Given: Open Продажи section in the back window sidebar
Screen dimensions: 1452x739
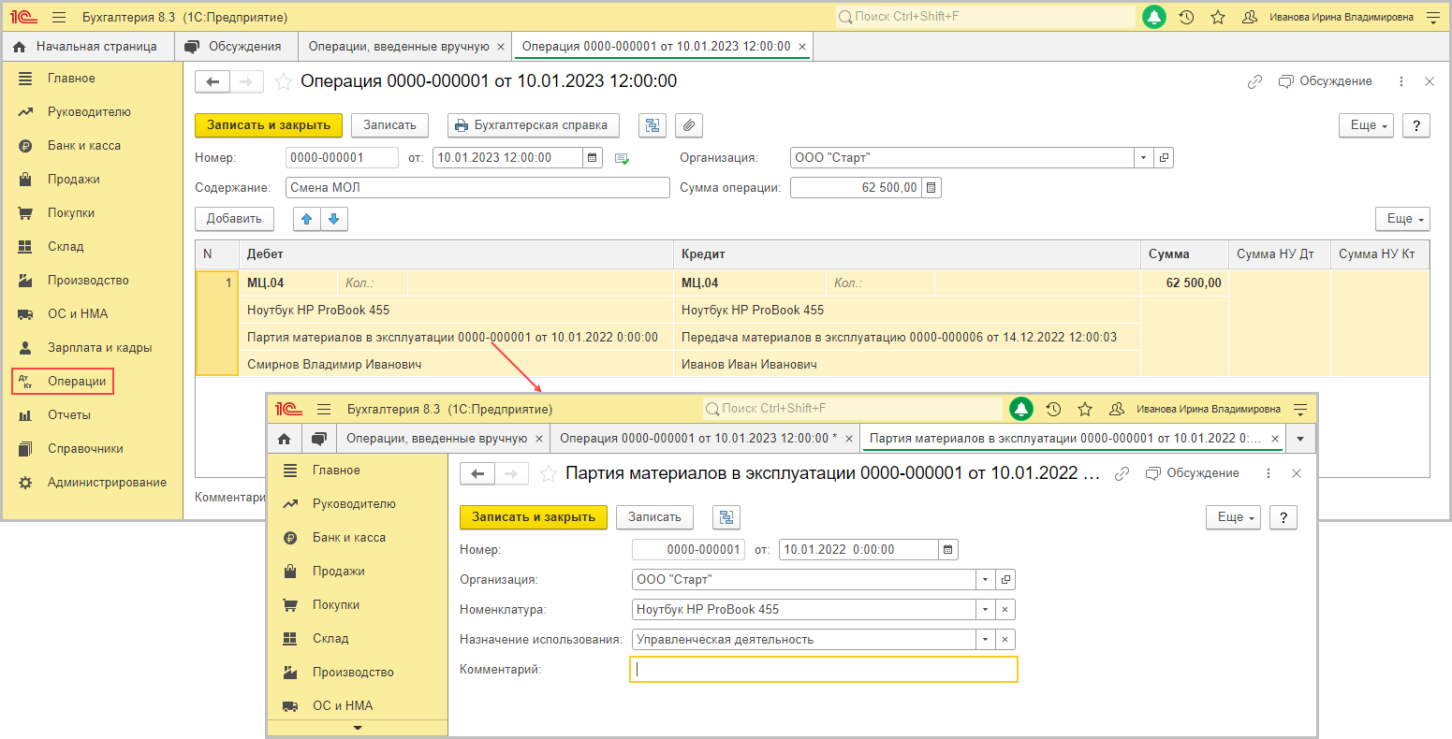Looking at the screenshot, I should coord(73,180).
